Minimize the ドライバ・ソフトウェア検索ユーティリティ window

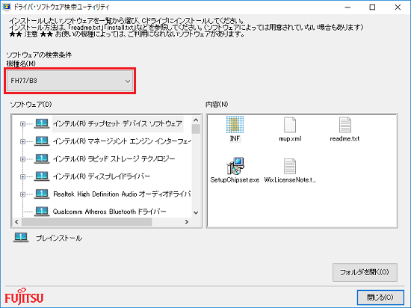(347, 7)
